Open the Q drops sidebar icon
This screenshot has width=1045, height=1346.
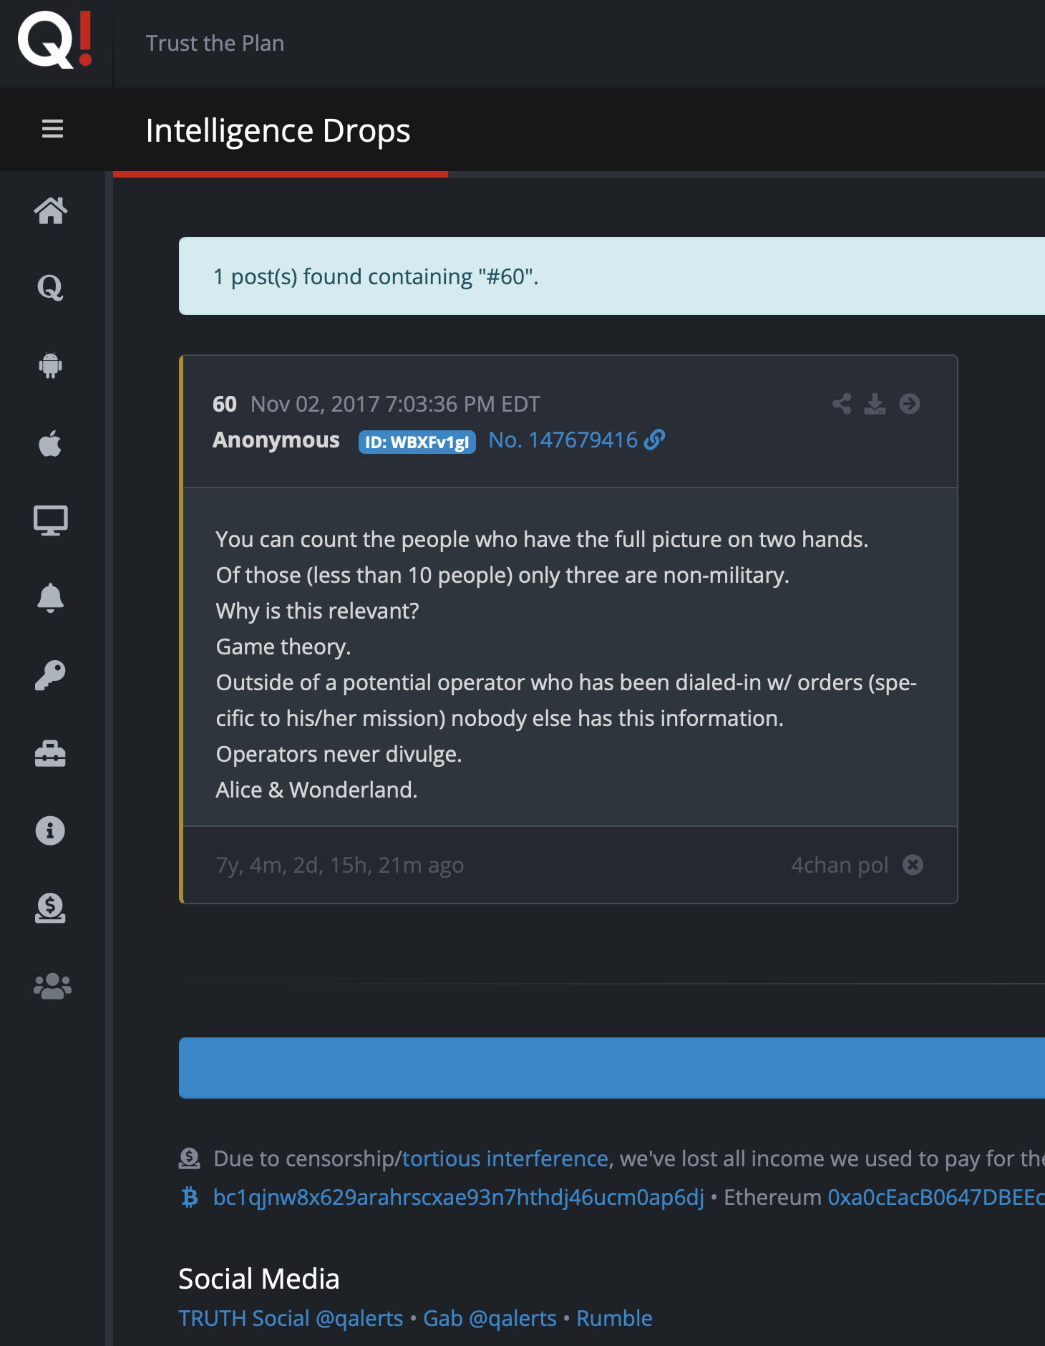pyautogui.click(x=50, y=288)
